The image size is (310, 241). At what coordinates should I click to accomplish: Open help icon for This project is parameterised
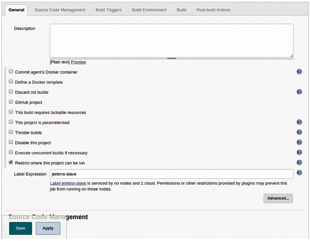tap(299, 122)
